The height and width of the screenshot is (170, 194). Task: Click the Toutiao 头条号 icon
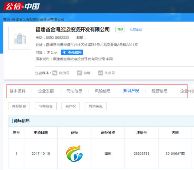click(100, 73)
